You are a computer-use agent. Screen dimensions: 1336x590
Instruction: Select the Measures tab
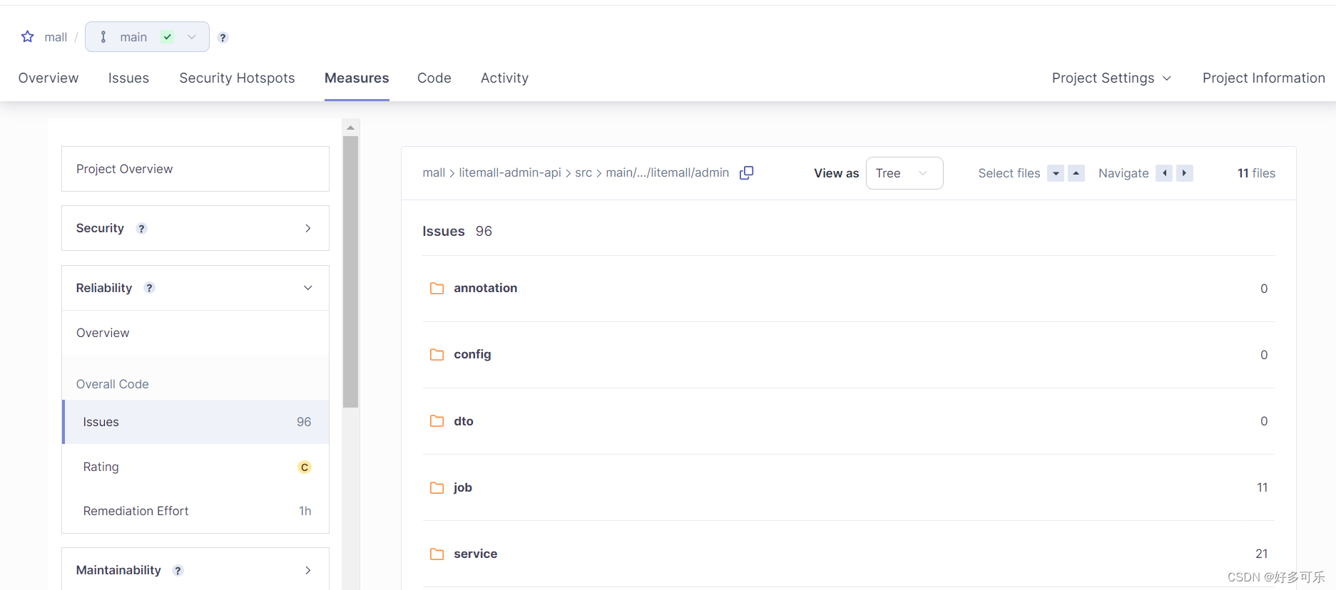pos(357,78)
